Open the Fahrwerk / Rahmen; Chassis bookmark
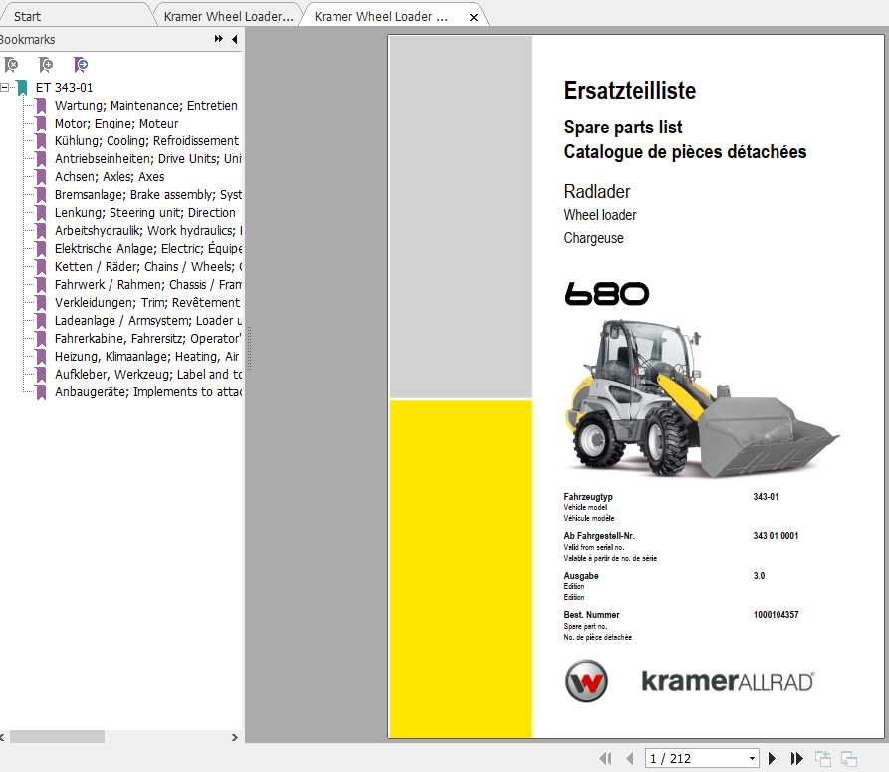 pyautogui.click(x=148, y=285)
